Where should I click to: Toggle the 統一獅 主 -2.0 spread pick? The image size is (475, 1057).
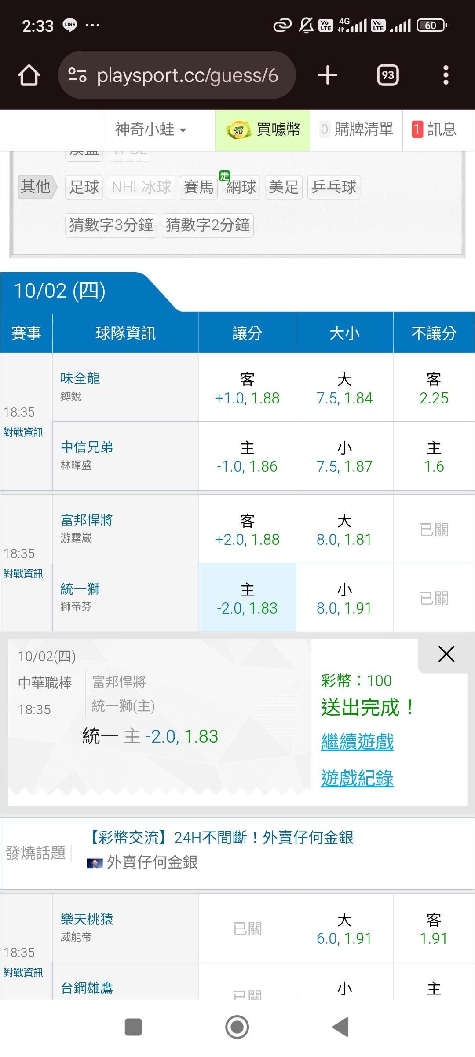click(x=247, y=598)
